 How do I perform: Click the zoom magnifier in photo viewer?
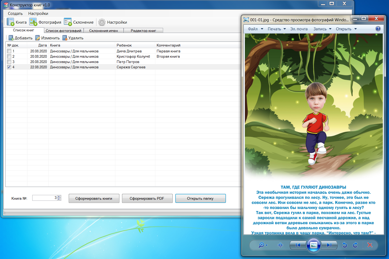pos(263,245)
